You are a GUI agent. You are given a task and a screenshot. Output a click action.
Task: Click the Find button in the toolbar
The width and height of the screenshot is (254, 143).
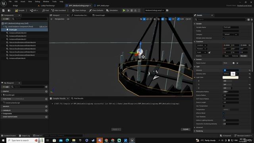click(46, 10)
